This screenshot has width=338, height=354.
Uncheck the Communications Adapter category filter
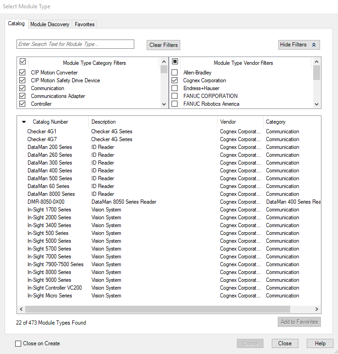coord(23,96)
